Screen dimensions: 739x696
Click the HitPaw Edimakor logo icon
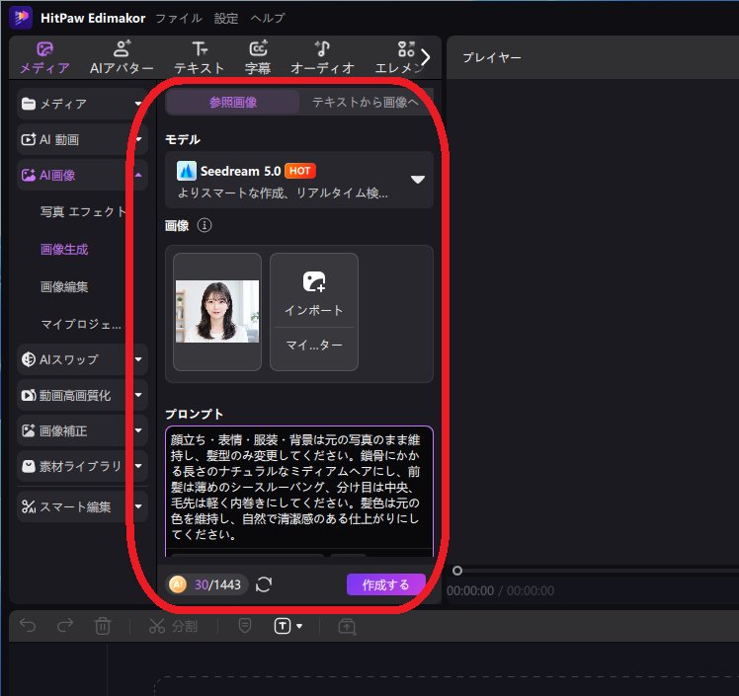coord(21,18)
